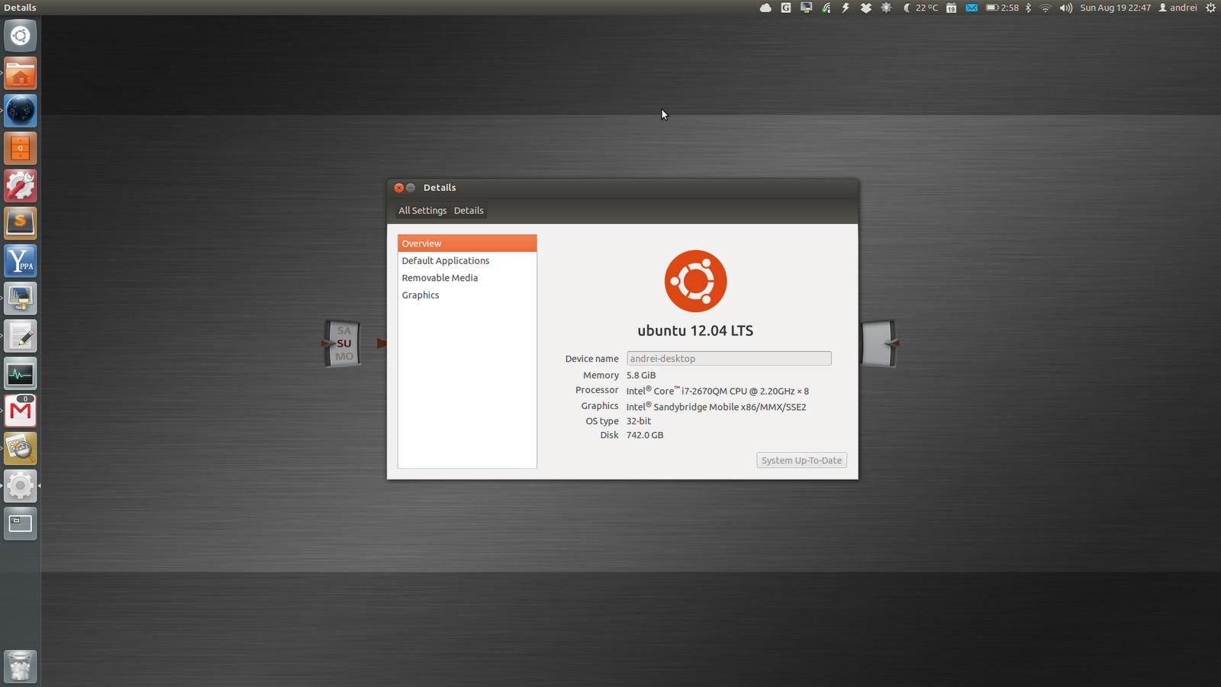Open the Wi-Fi network menu
Screen dimensions: 1221x687
click(x=1045, y=8)
